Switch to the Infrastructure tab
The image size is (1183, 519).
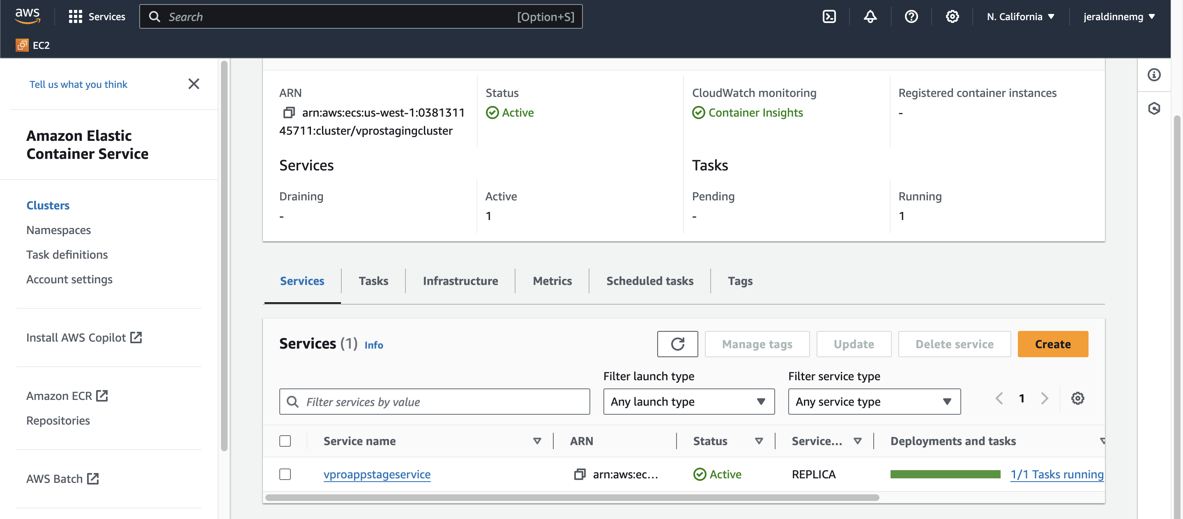(460, 281)
